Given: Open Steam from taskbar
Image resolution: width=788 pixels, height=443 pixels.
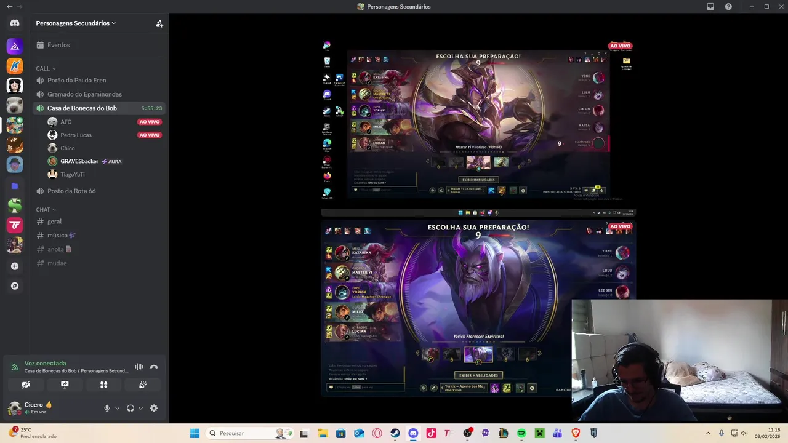Looking at the screenshot, I should pos(395,433).
